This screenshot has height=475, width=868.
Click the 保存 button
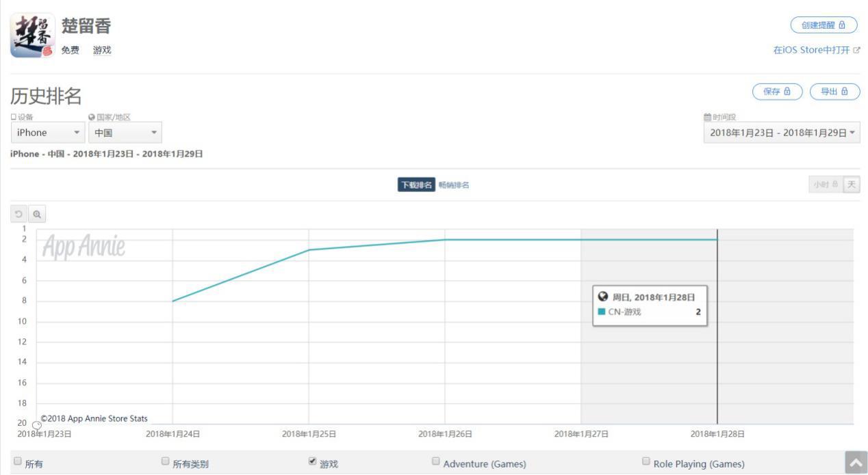pyautogui.click(x=778, y=91)
